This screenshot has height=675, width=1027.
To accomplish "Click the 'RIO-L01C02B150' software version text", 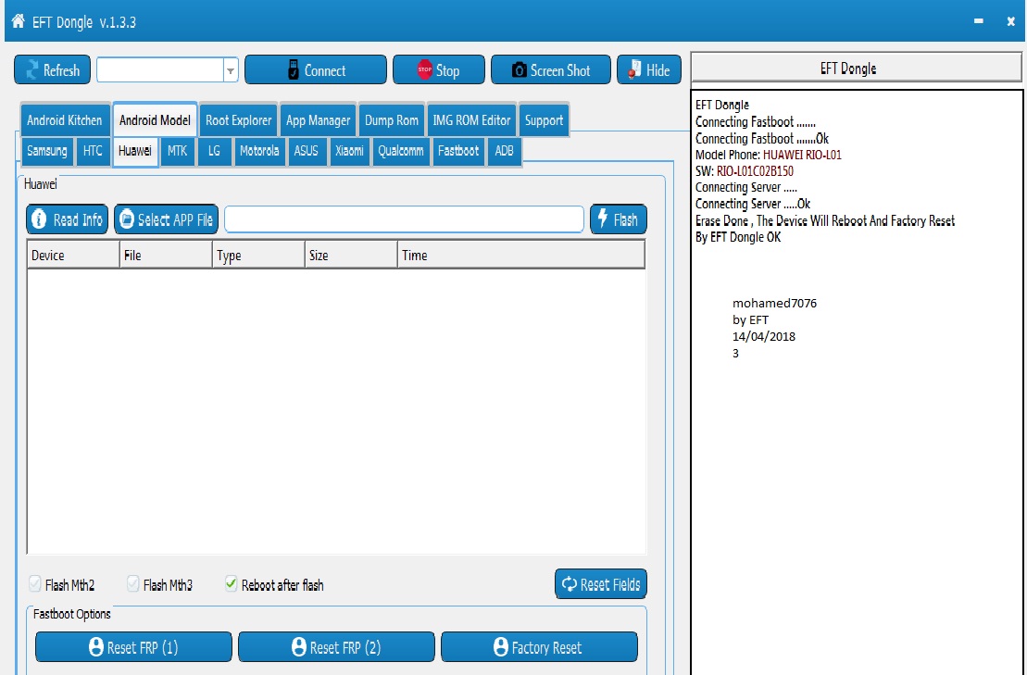I will pos(755,171).
